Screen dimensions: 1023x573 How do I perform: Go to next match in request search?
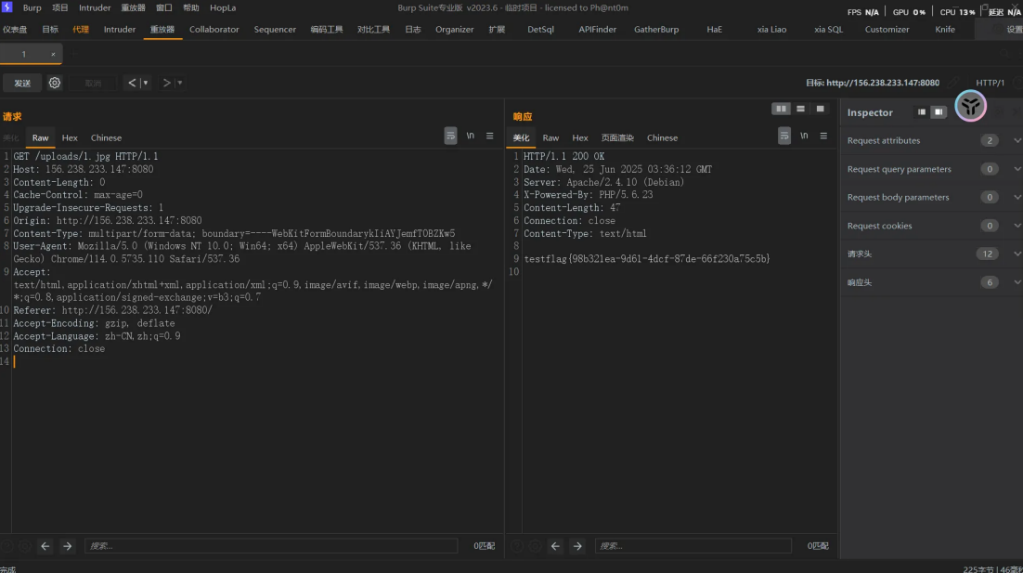point(67,546)
